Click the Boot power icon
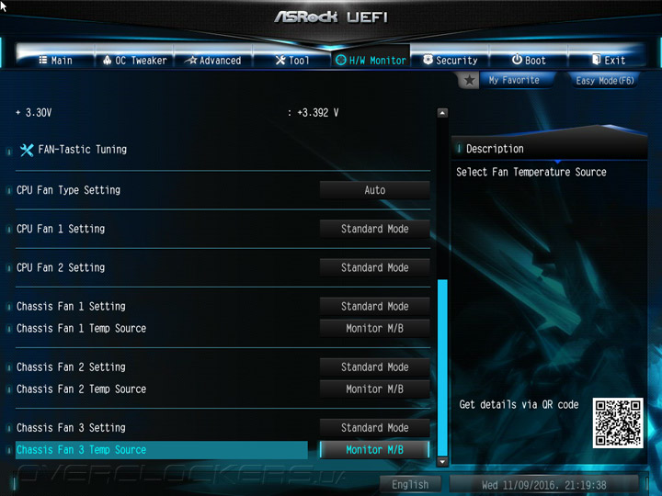This screenshot has height=496, width=662. [517, 60]
